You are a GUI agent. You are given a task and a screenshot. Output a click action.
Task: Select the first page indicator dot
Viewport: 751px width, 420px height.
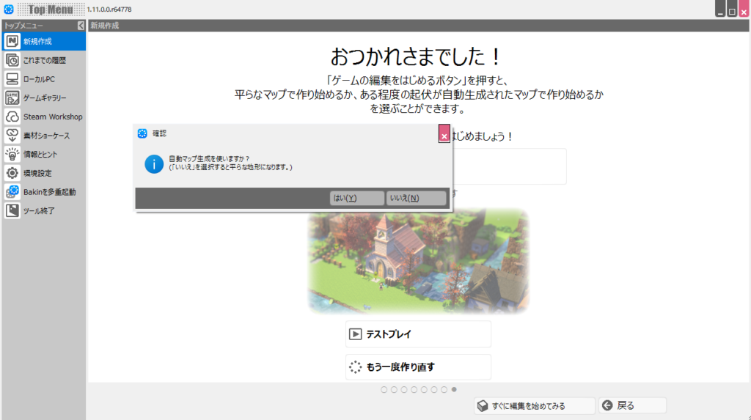point(384,390)
